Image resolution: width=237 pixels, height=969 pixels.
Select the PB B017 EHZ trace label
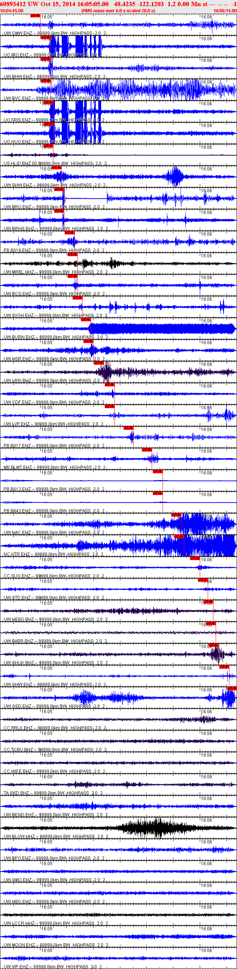[54, 446]
